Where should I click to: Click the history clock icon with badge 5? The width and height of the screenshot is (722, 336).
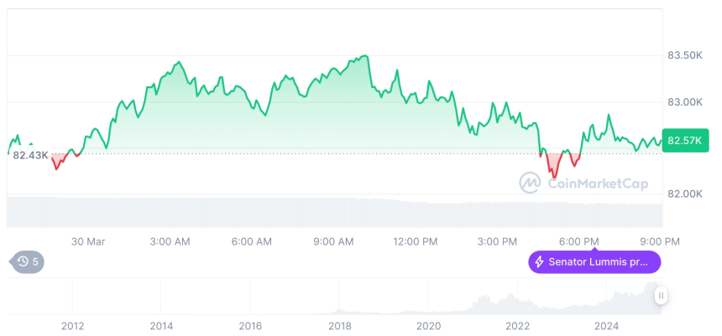pyautogui.click(x=24, y=261)
